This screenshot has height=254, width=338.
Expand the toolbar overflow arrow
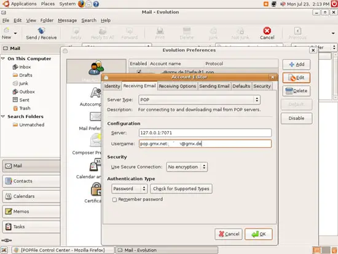tap(333, 33)
